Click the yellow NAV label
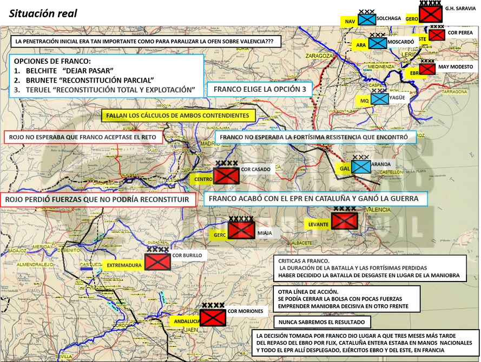The image size is (481, 362). click(x=350, y=22)
